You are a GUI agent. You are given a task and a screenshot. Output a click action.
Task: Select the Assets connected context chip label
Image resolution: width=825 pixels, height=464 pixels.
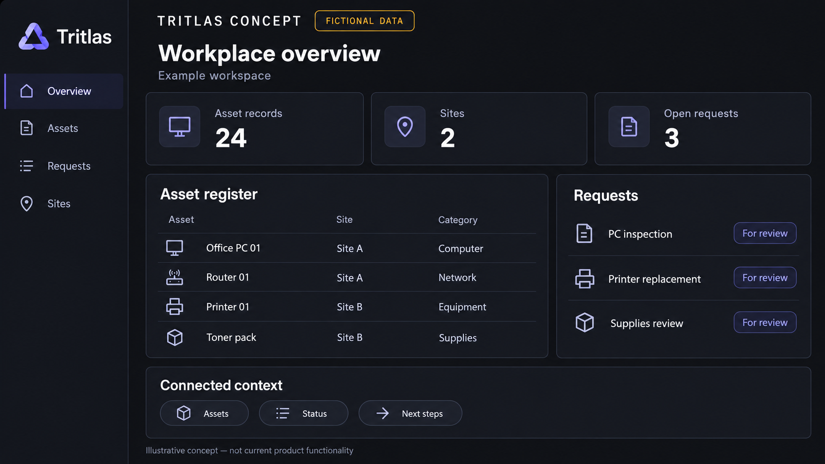coord(216,414)
